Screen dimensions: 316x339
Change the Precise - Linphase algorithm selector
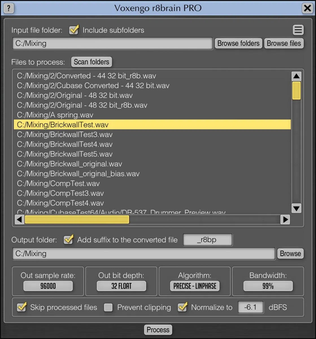point(195,286)
